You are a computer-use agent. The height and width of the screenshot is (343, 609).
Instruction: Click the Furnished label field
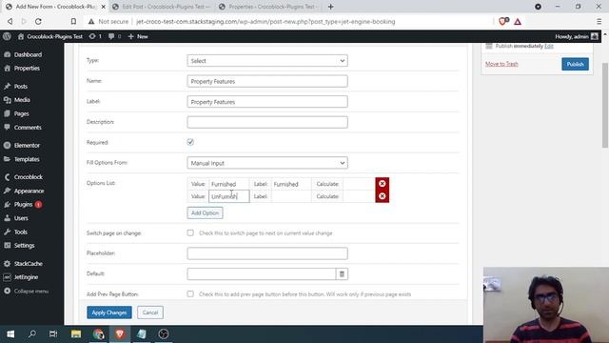[x=291, y=184]
